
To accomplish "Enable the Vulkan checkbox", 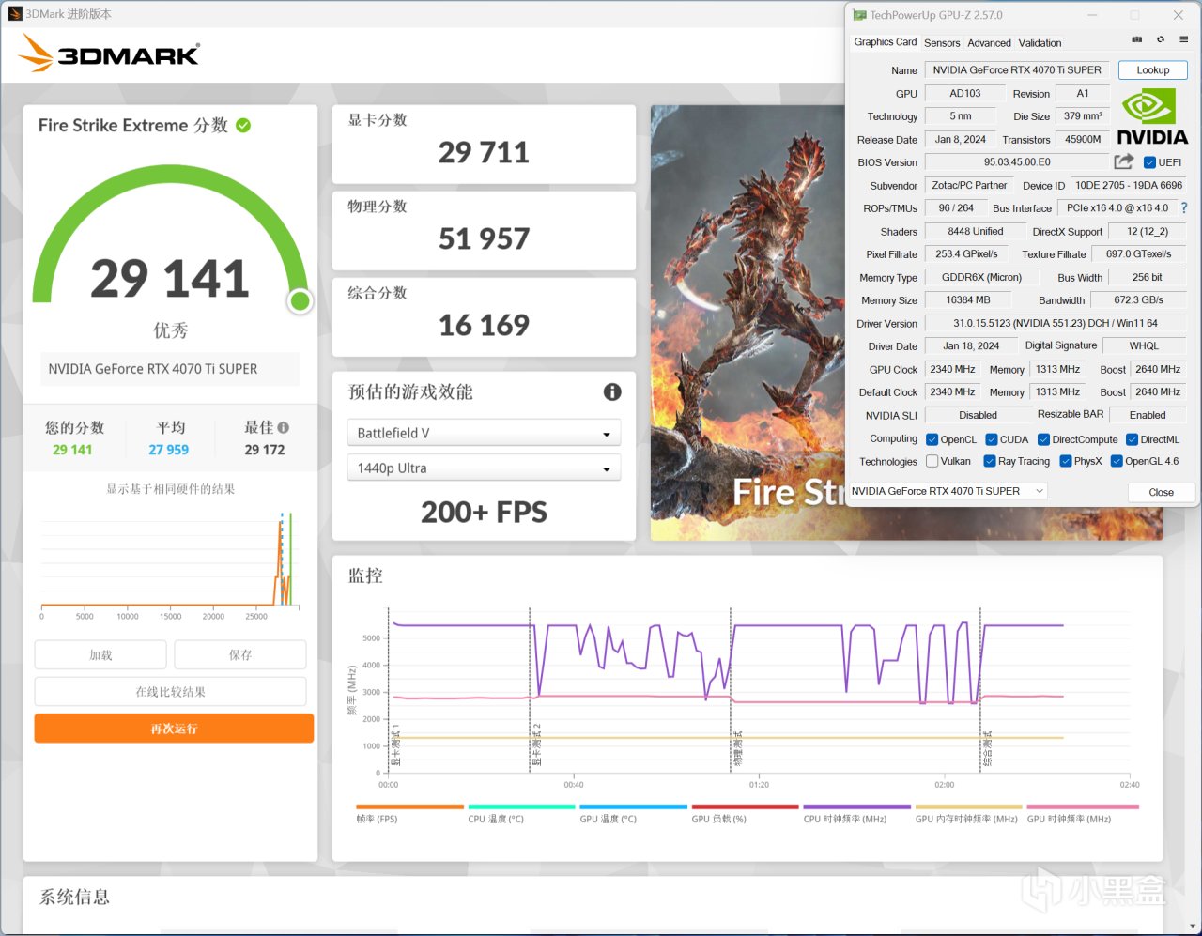I will [x=932, y=461].
